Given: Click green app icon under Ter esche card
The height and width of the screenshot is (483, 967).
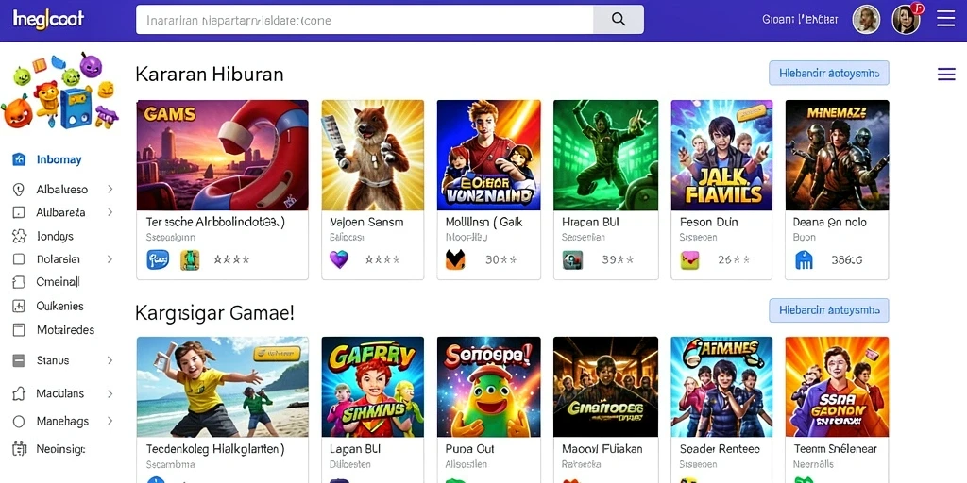Looking at the screenshot, I should (x=190, y=260).
